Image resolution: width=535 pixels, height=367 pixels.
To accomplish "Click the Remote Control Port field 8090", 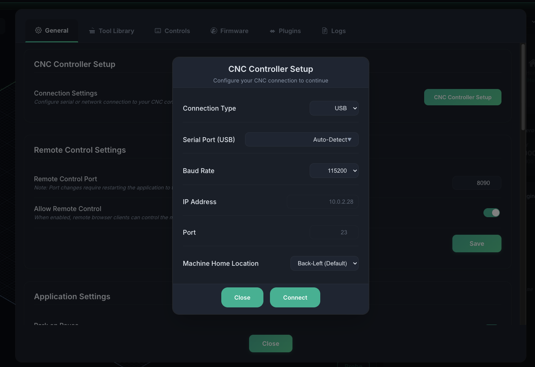I will click(477, 183).
